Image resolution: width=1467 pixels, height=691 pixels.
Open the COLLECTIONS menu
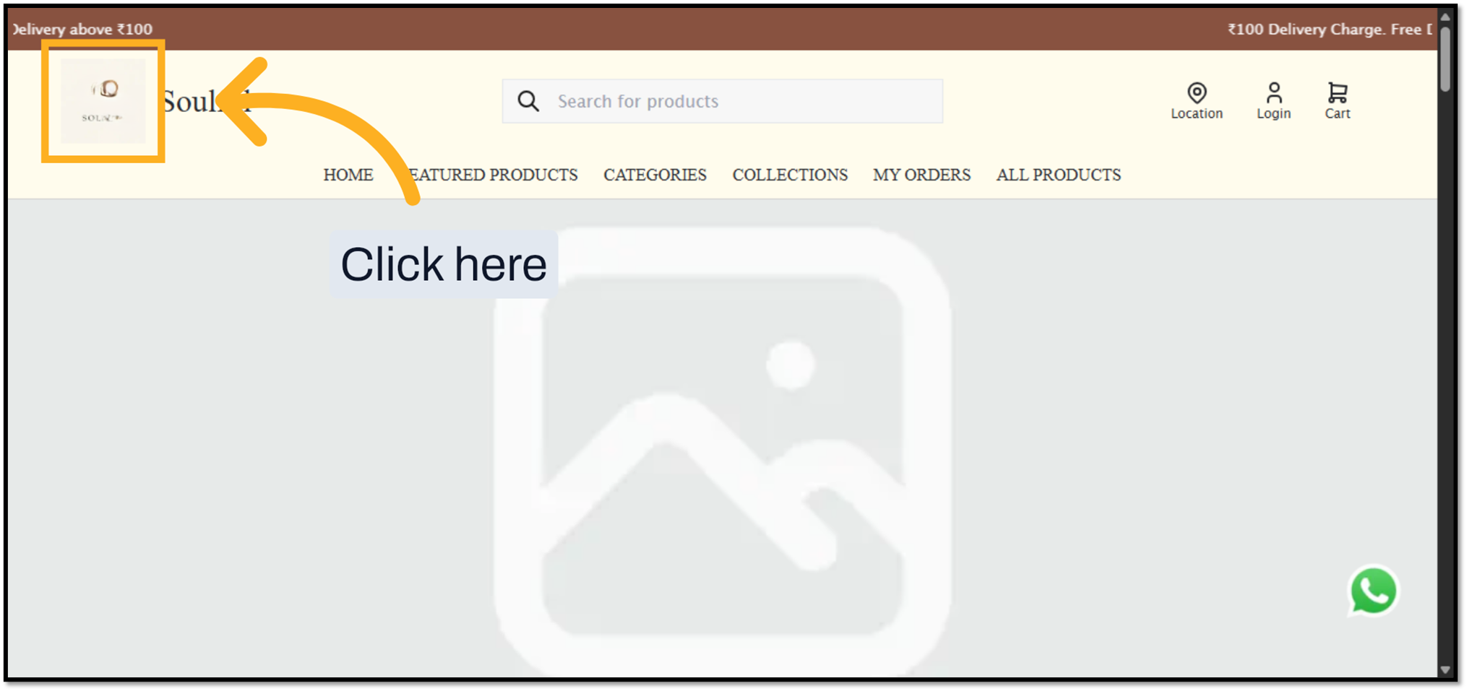pos(790,175)
